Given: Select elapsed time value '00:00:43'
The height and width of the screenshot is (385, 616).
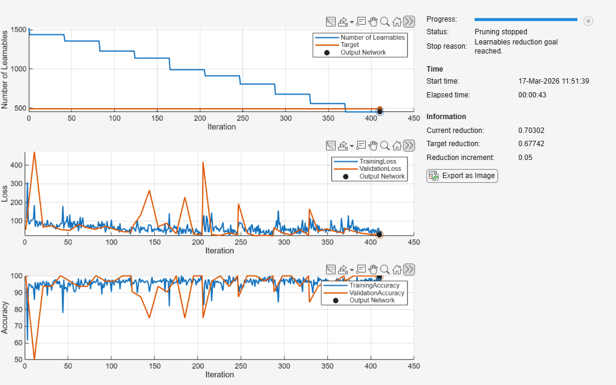Looking at the screenshot, I should click(532, 94).
